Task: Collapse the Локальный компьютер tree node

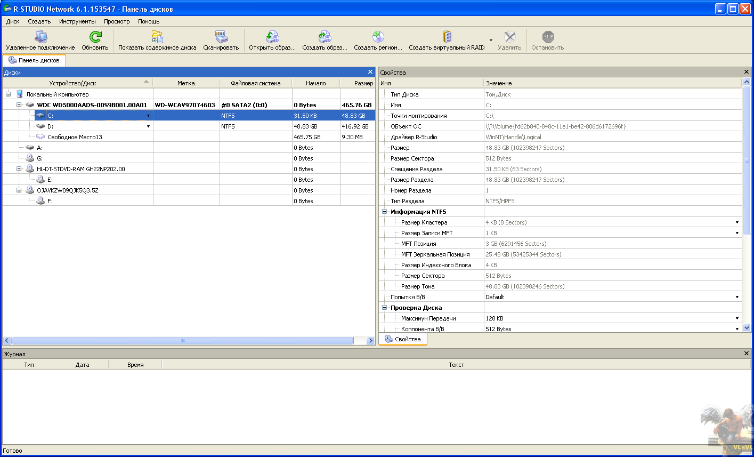Action: (x=9, y=94)
